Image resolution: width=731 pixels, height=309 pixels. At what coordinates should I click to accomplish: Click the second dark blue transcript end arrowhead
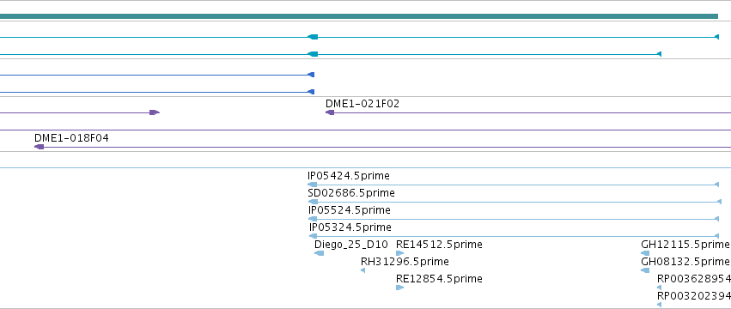click(312, 92)
